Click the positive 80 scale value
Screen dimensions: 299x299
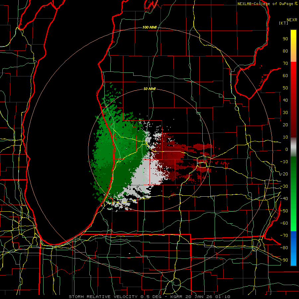coord(285,51)
